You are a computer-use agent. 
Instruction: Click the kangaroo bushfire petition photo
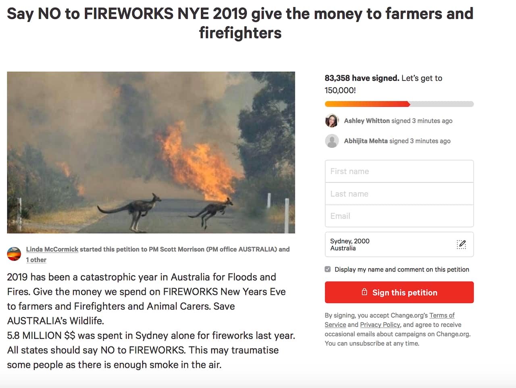(151, 152)
